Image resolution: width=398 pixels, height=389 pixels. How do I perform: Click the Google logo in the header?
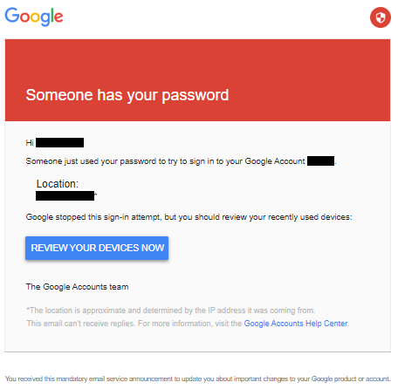[34, 17]
